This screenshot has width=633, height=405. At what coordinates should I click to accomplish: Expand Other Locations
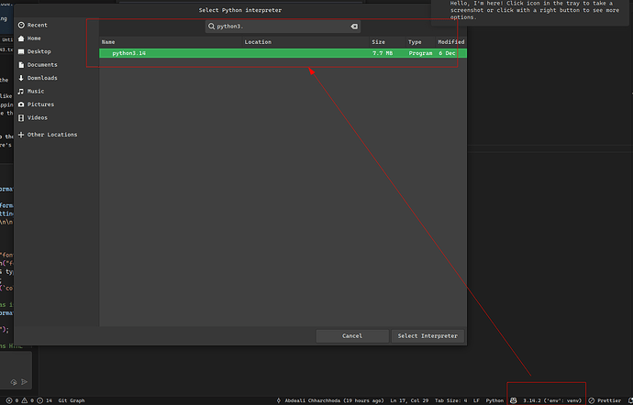(x=51, y=135)
